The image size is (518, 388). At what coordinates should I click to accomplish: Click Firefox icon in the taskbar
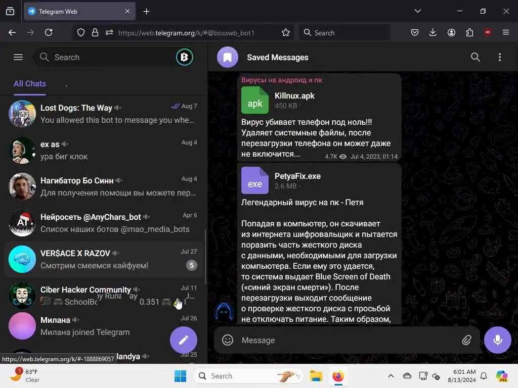[338, 376]
